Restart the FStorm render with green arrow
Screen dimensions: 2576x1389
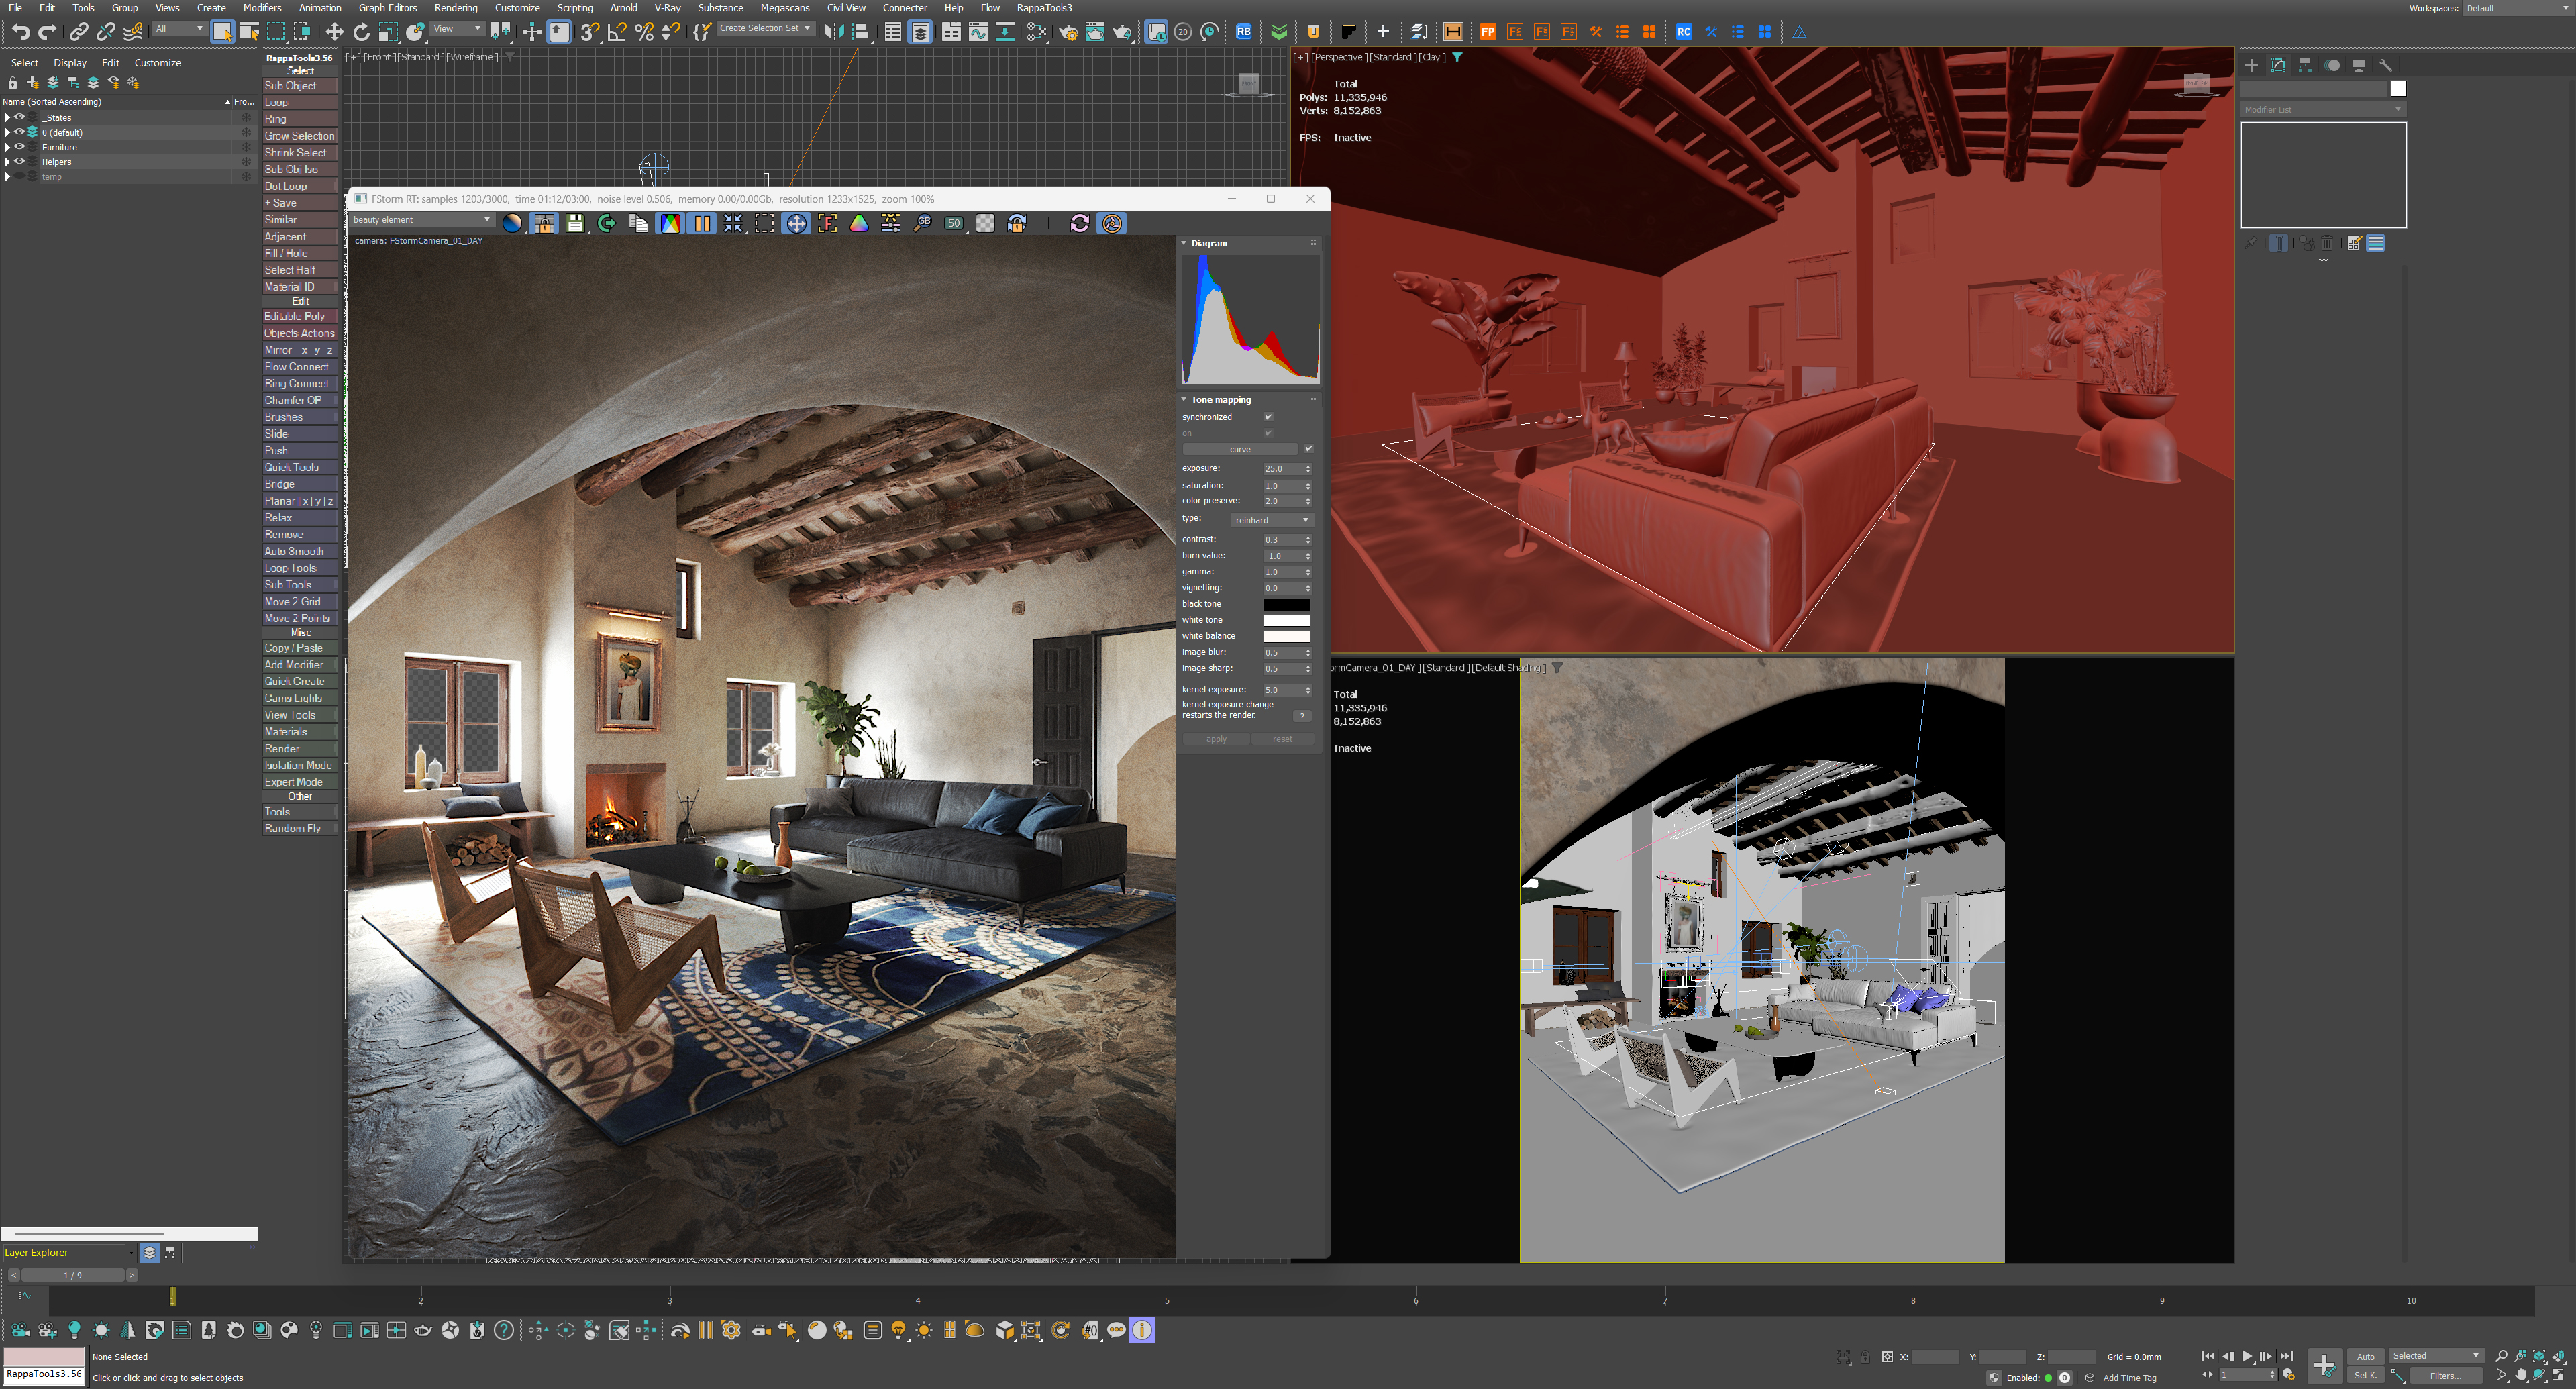(x=607, y=223)
